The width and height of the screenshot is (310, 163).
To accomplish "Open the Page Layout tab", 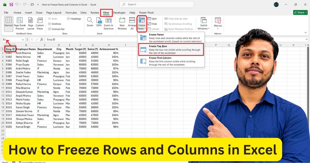I will coord(54,12).
